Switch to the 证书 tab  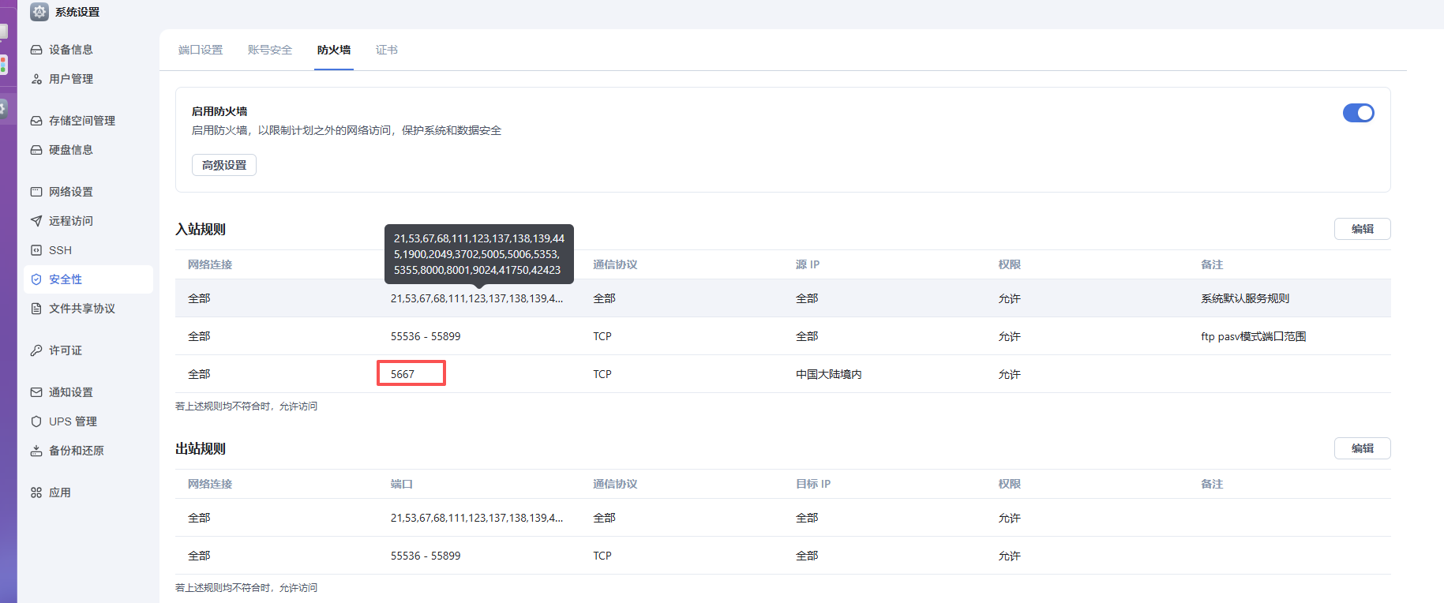pyautogui.click(x=387, y=50)
